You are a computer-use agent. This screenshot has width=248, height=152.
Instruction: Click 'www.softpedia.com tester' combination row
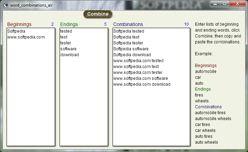pos(138,73)
